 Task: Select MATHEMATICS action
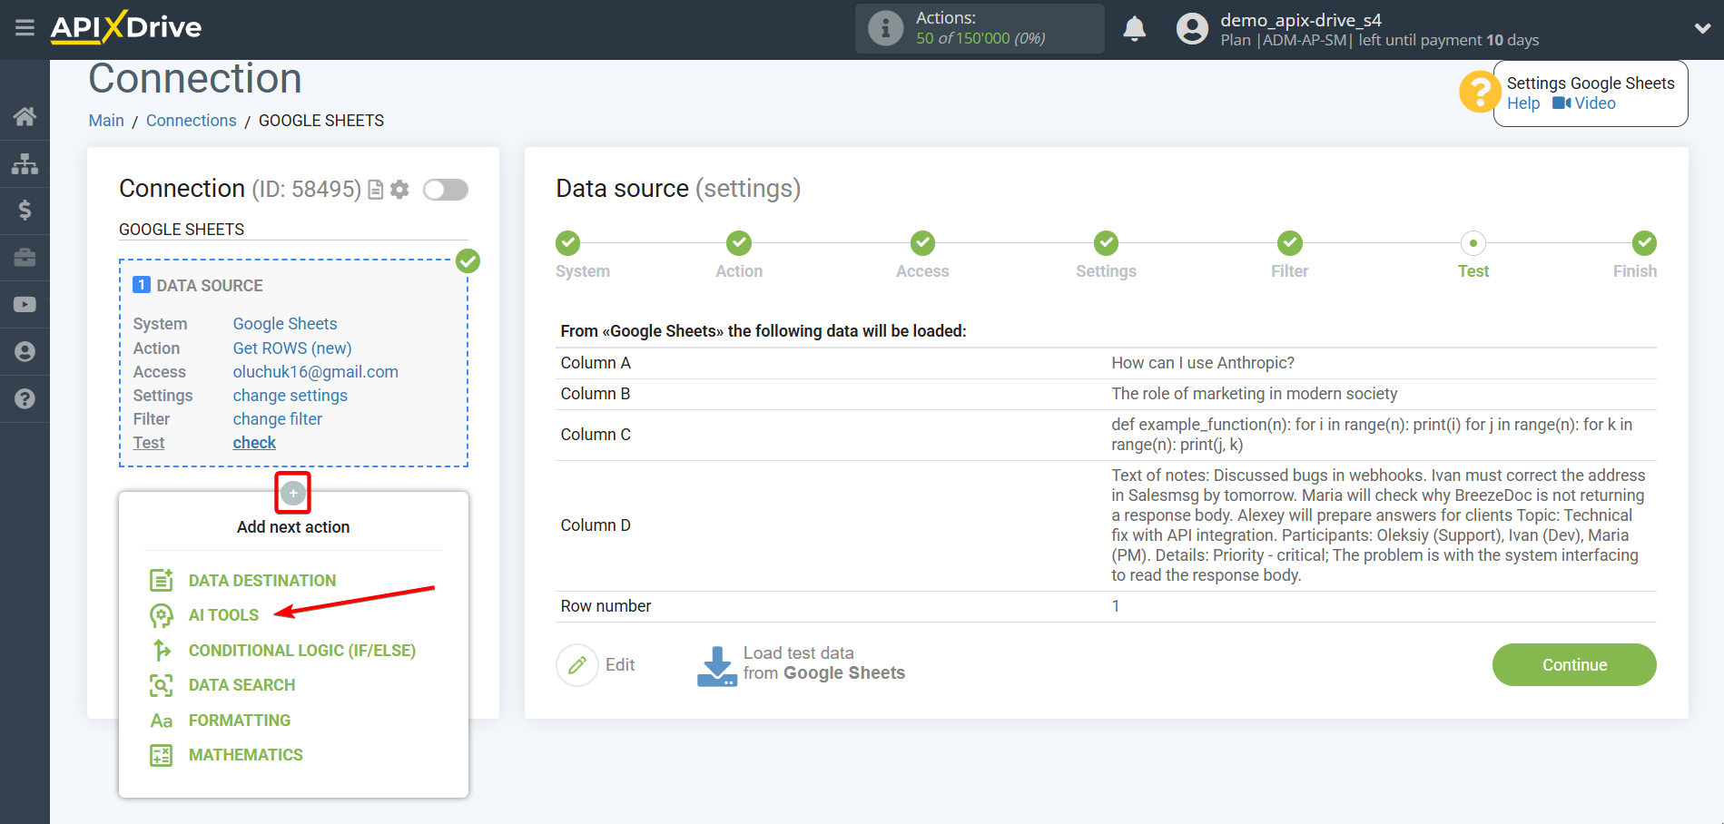pyautogui.click(x=246, y=755)
